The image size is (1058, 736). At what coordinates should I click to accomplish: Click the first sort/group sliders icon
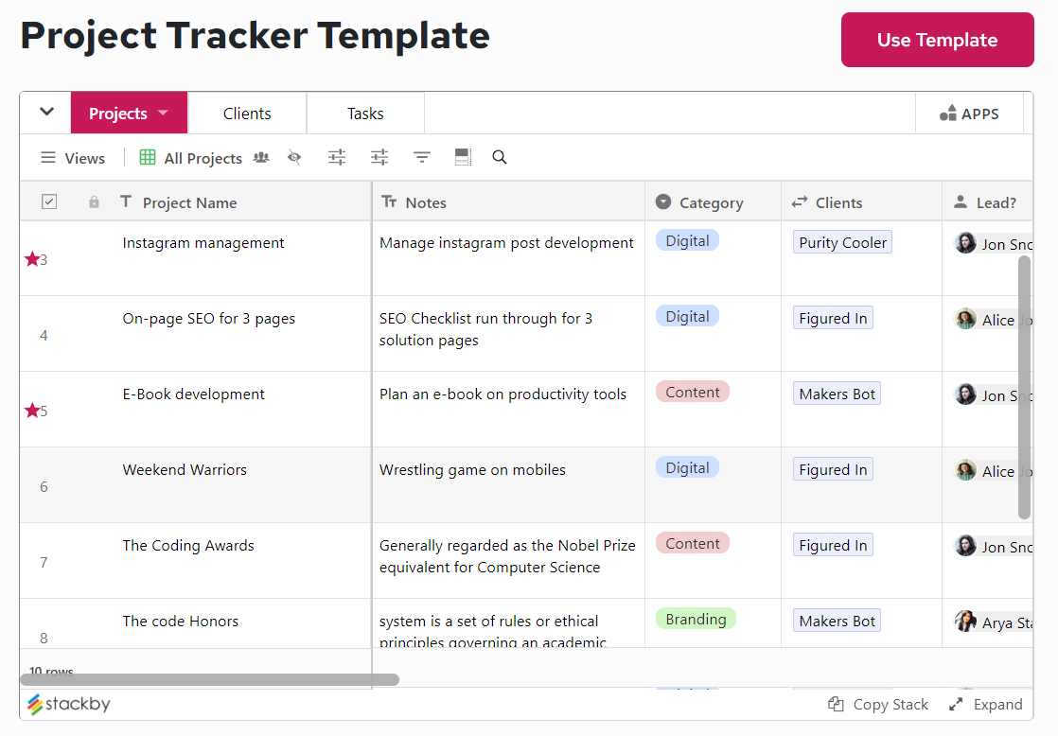[x=337, y=157]
